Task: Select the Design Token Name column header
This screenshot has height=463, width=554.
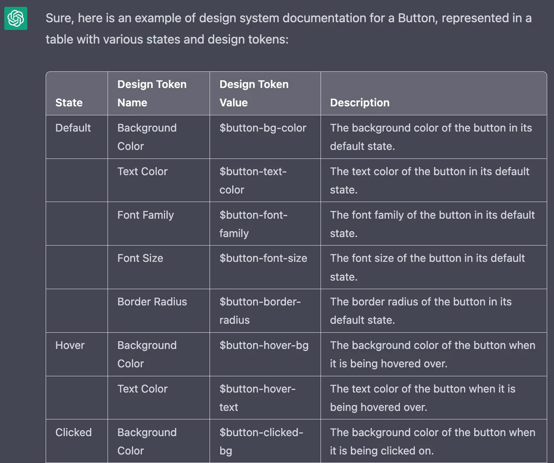Action: (x=152, y=93)
